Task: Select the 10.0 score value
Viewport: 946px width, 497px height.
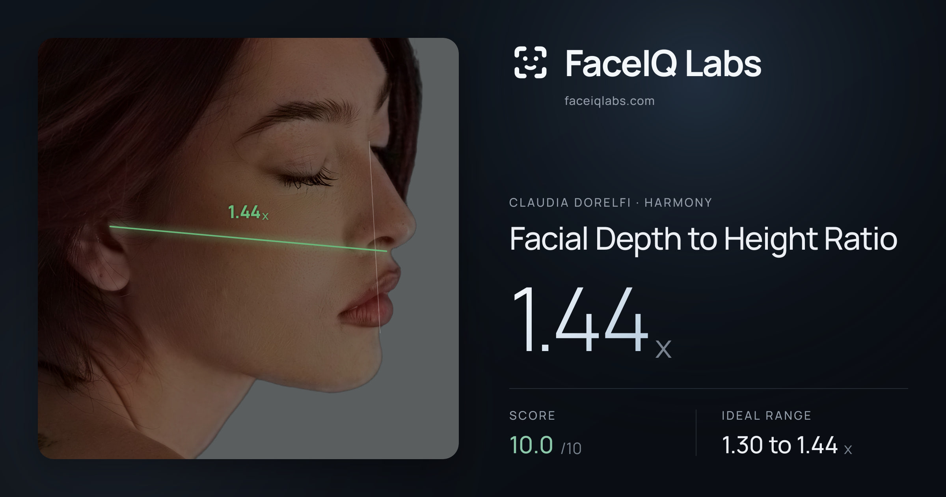Action: click(x=531, y=445)
